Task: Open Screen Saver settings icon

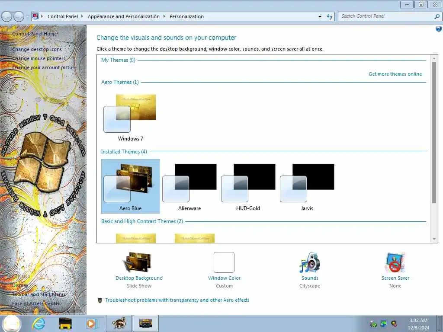Action: (x=395, y=262)
